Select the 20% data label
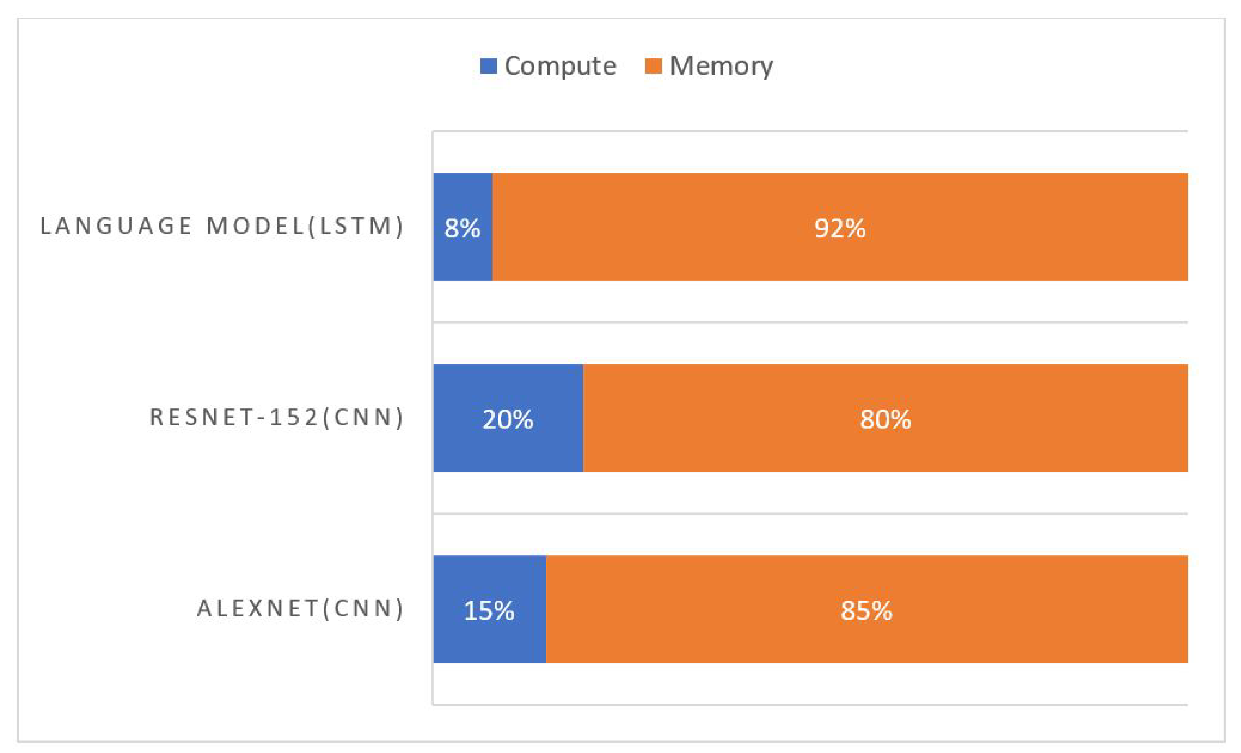This screenshot has width=1241, height=753. click(508, 420)
